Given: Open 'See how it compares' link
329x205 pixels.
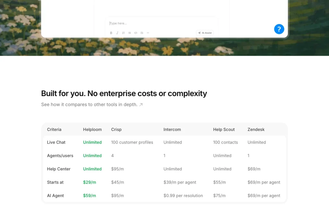Looking at the screenshot, I should coord(92,105).
